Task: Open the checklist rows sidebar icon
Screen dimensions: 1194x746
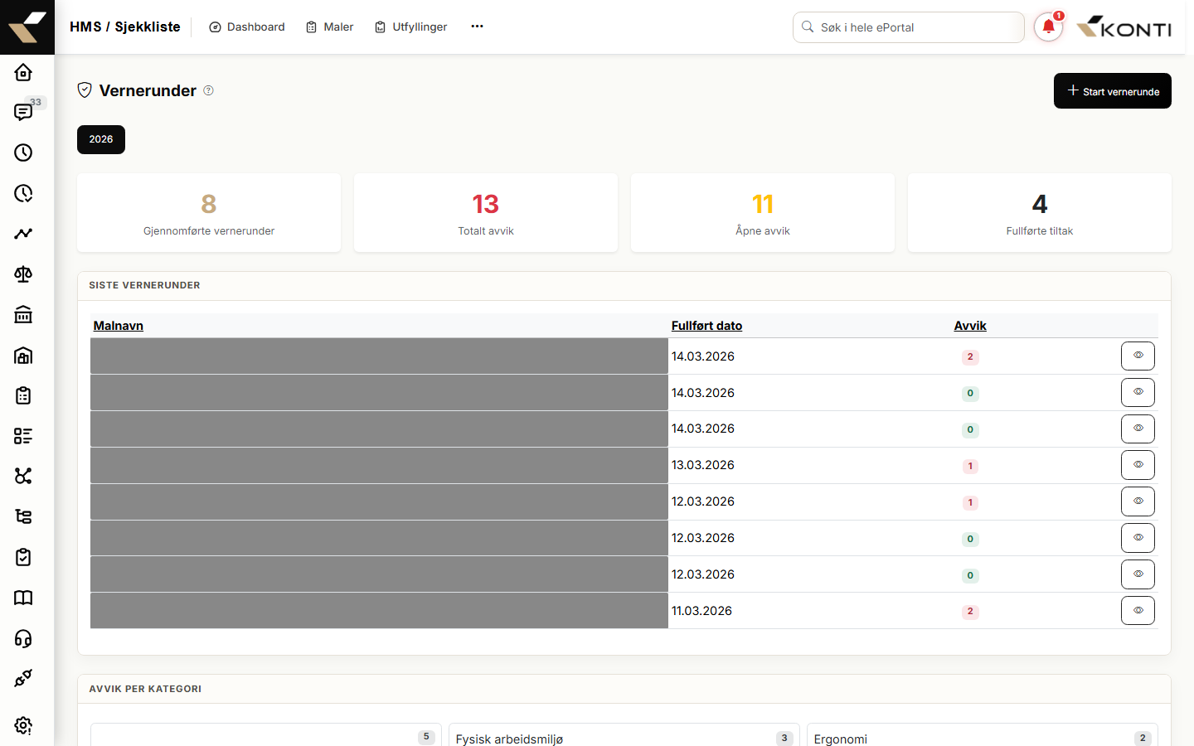Action: pyautogui.click(x=23, y=436)
